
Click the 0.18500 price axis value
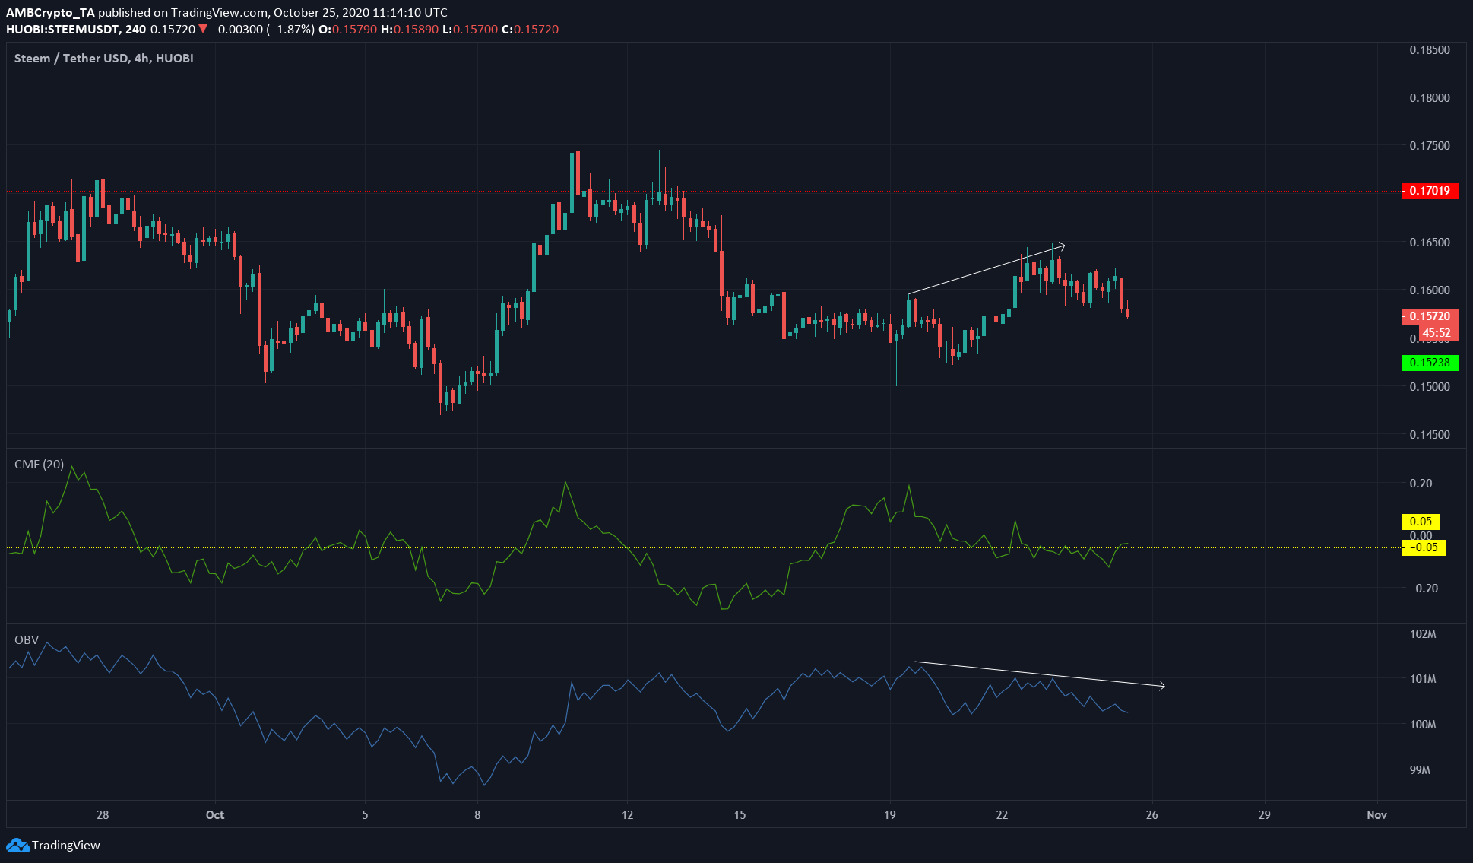click(x=1430, y=50)
